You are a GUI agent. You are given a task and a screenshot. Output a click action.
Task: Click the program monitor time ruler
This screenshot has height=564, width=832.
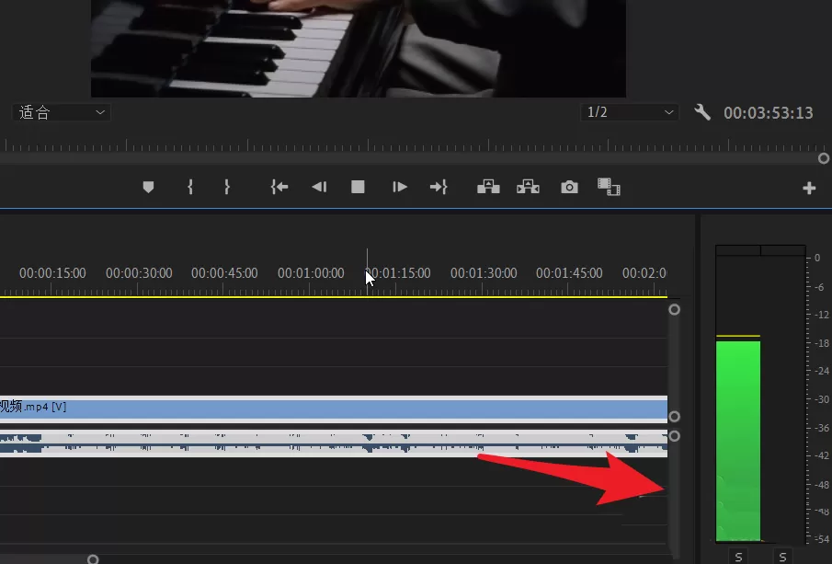(x=414, y=145)
